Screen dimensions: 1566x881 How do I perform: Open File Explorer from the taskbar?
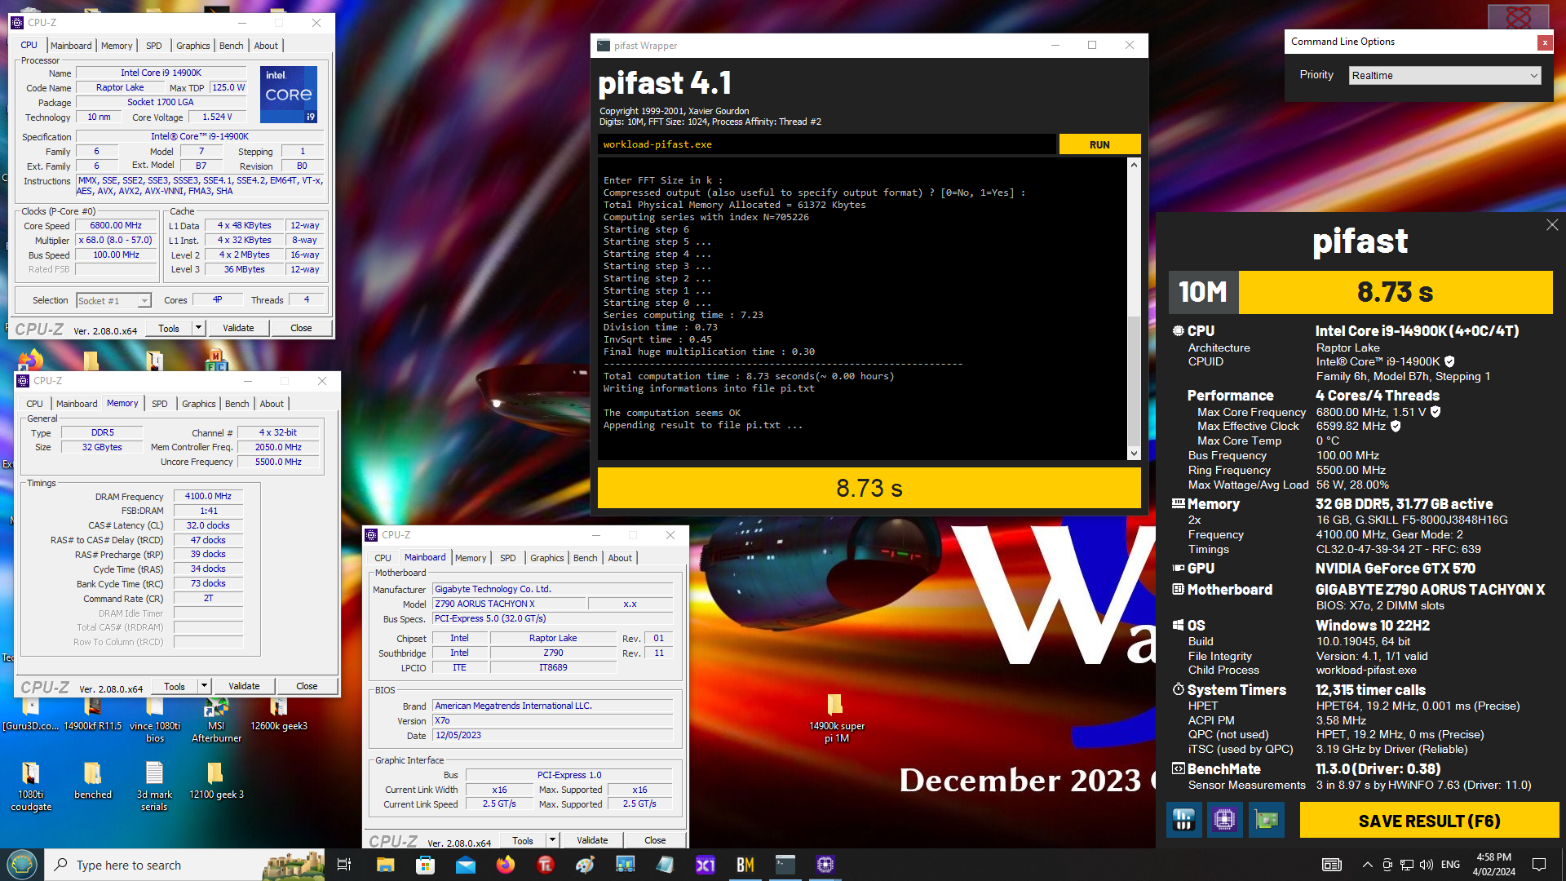(385, 865)
